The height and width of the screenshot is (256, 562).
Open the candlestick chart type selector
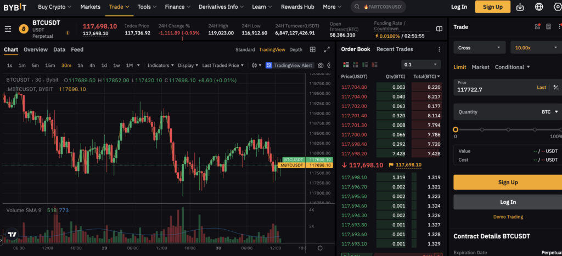256,66
